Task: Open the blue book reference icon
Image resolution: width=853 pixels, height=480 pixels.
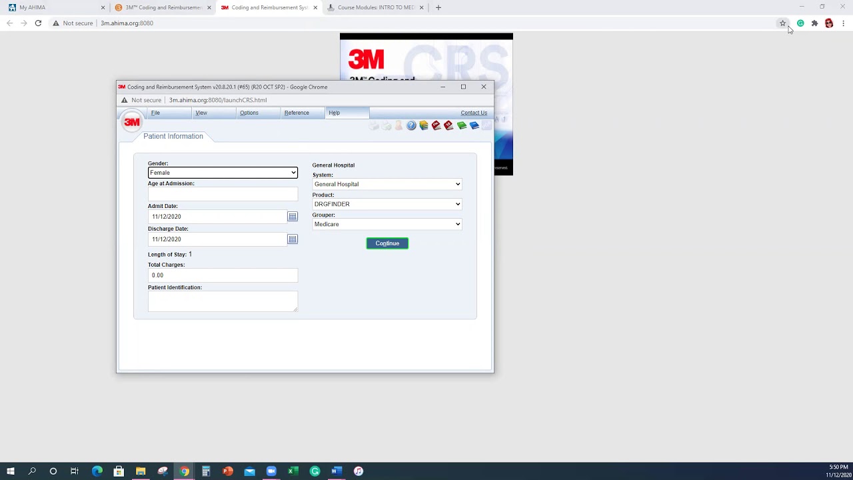Action: [474, 125]
